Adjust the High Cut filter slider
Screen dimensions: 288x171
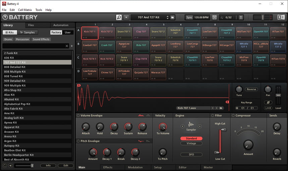pos(224,130)
